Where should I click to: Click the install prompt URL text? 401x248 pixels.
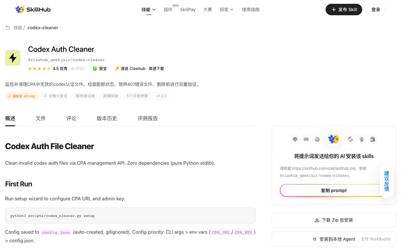click(x=324, y=168)
